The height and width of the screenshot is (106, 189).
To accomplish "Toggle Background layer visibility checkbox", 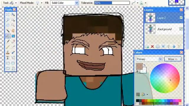I will pyautogui.click(x=181, y=29).
